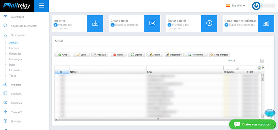
Task: Click the Importar step title
Action: (59, 21)
